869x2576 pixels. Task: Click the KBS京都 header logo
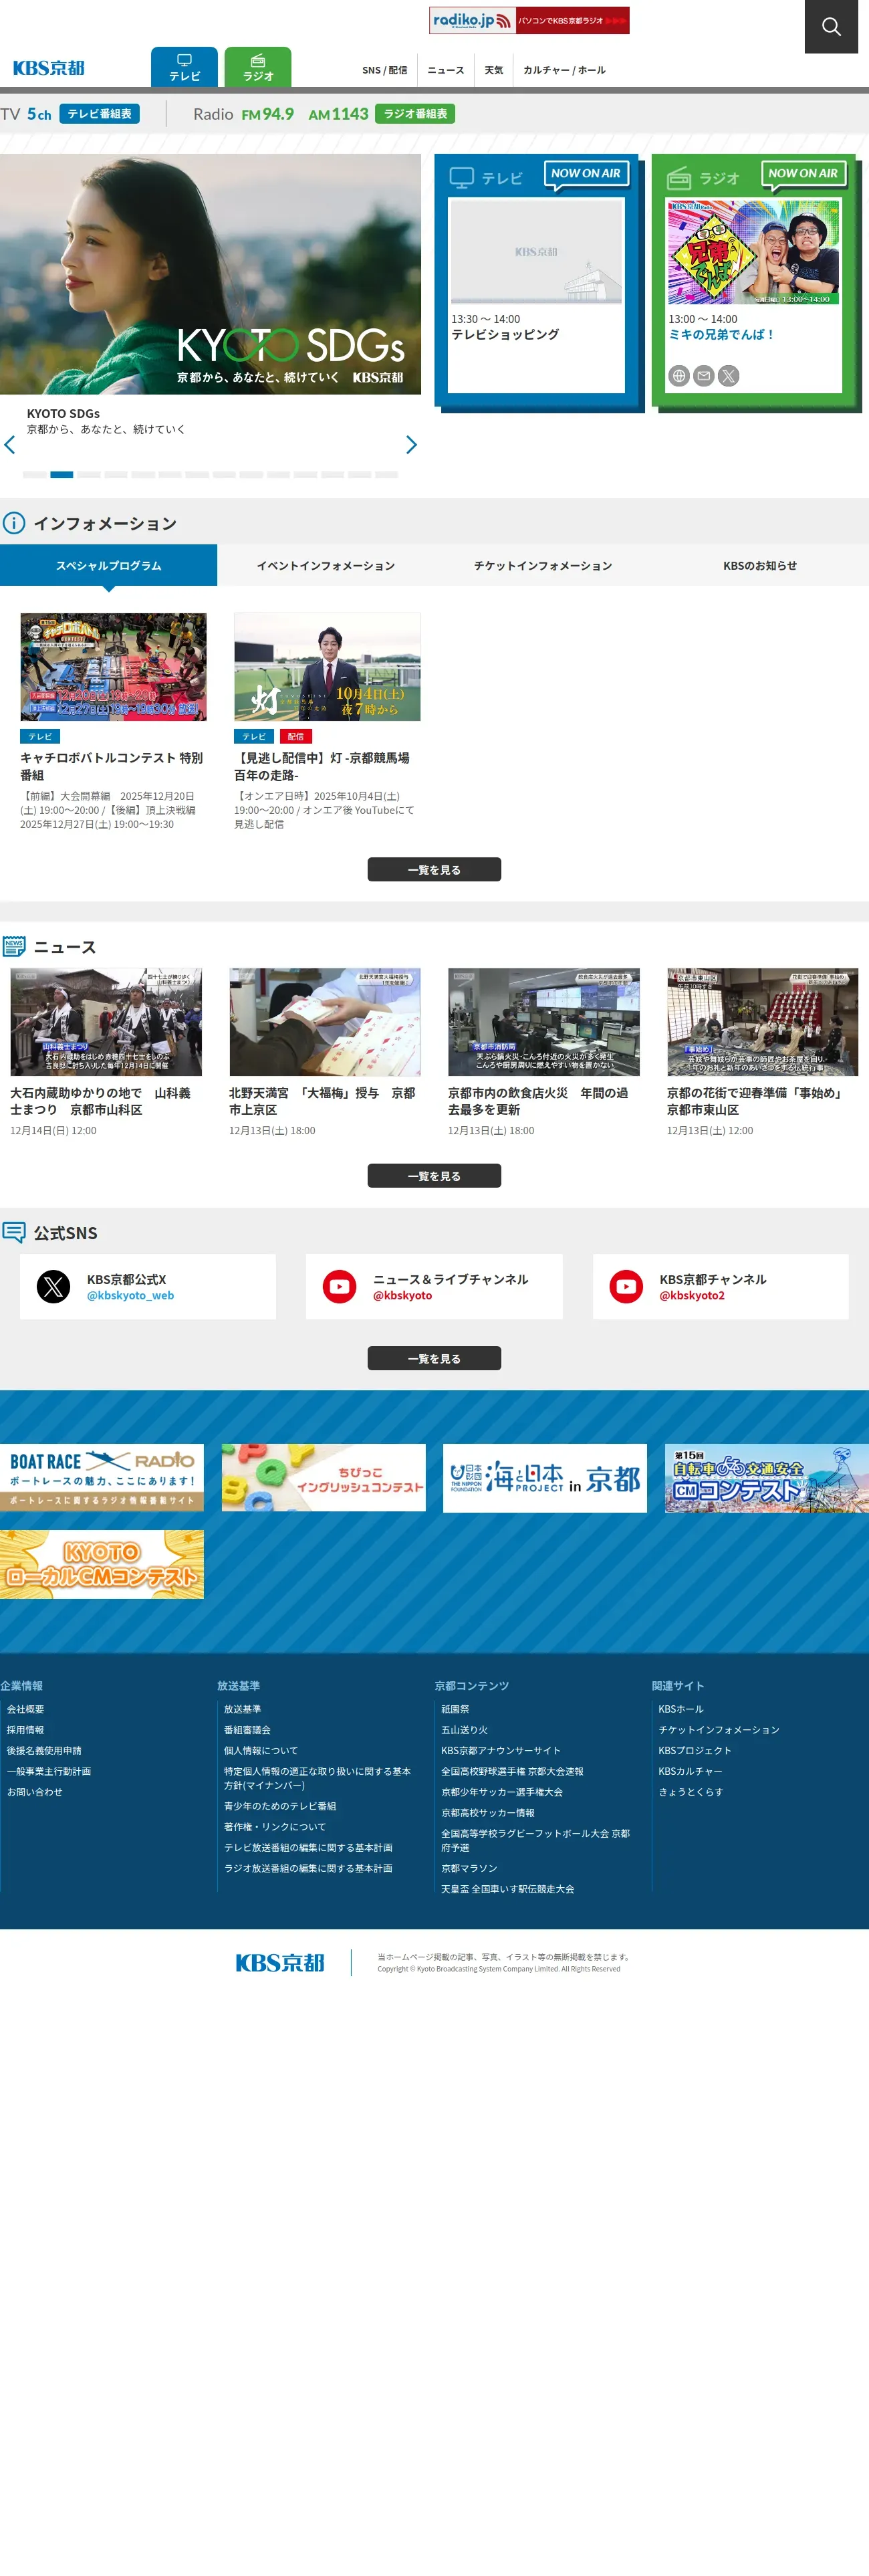coord(48,68)
